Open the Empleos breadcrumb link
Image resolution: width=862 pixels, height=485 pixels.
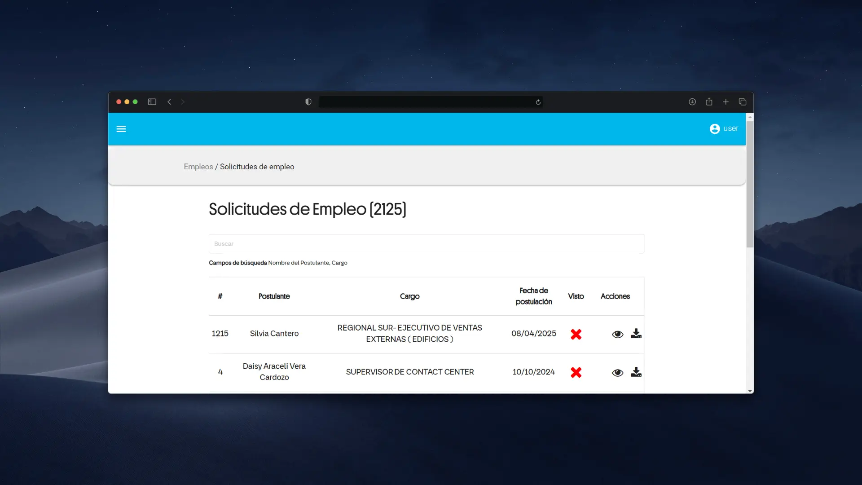[x=198, y=167]
